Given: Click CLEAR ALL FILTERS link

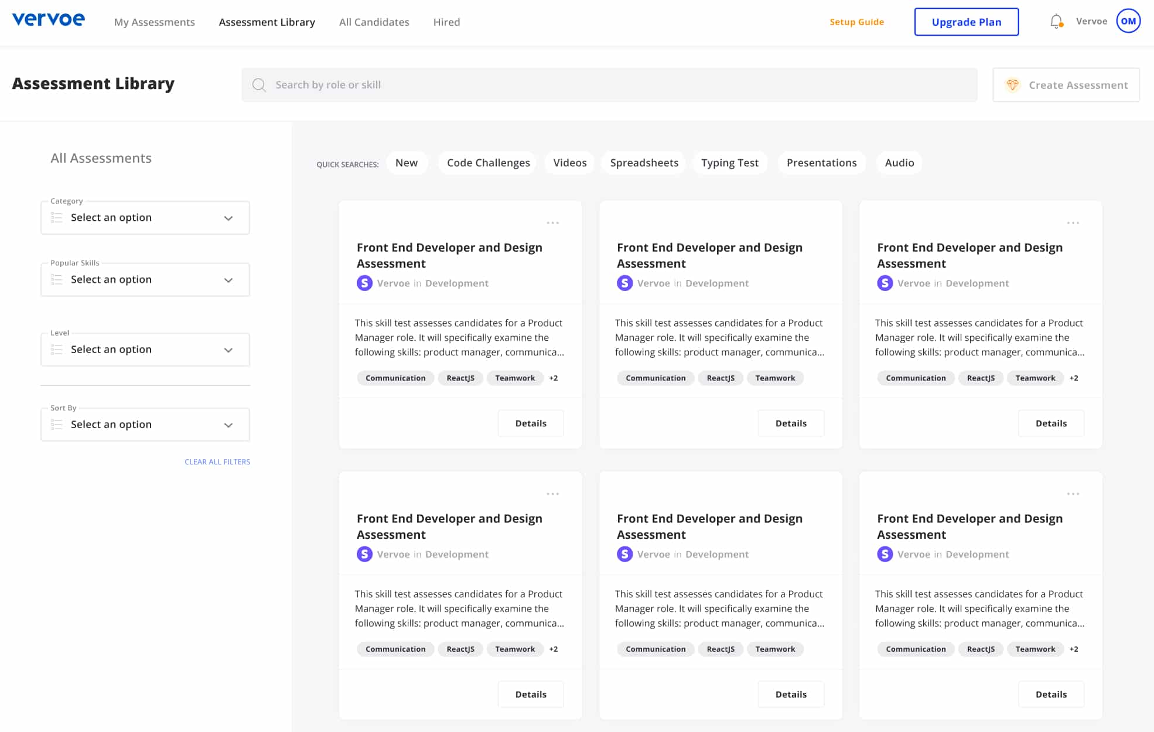Looking at the screenshot, I should 218,460.
